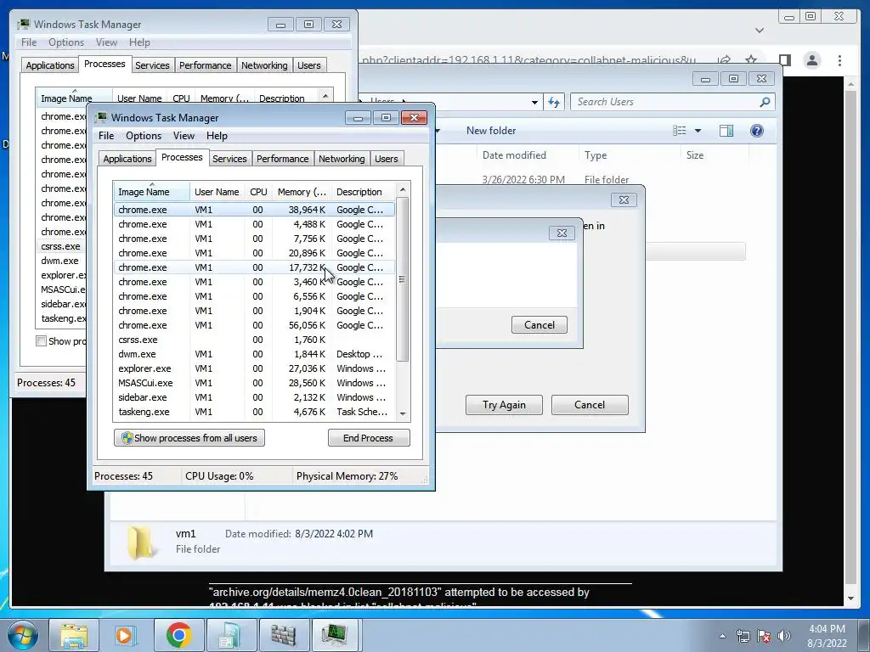This screenshot has height=652, width=870.
Task: Open the volume speaker tray icon
Action: 784,636
